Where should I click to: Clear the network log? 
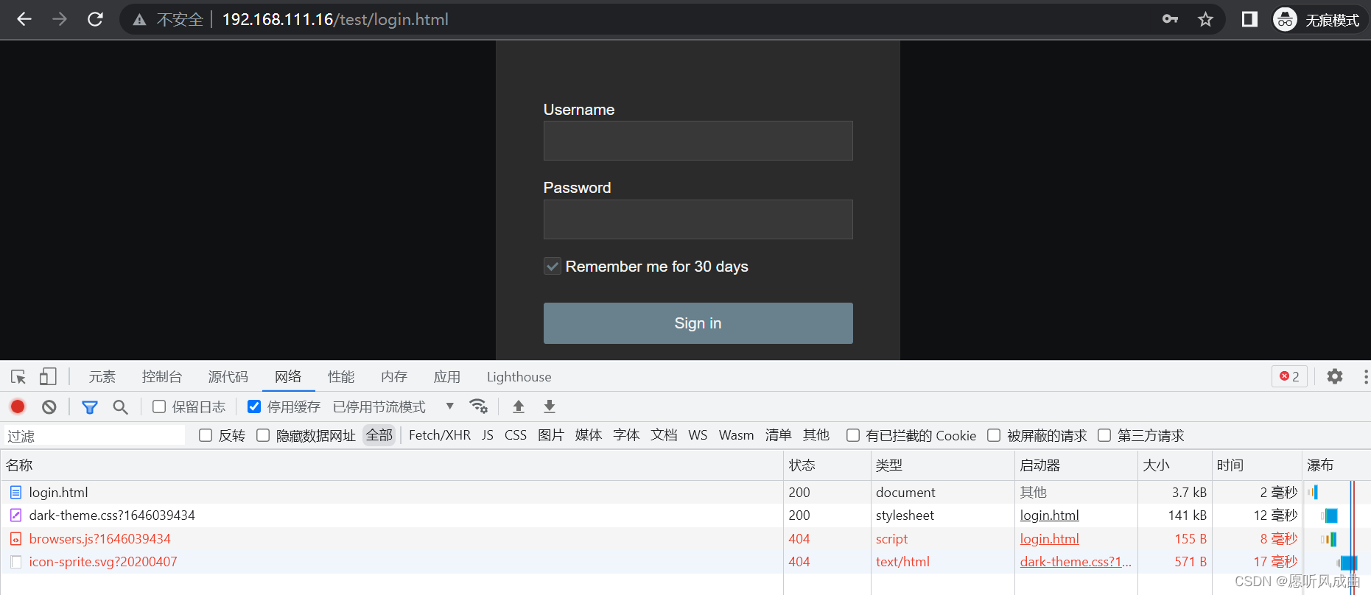(49, 406)
